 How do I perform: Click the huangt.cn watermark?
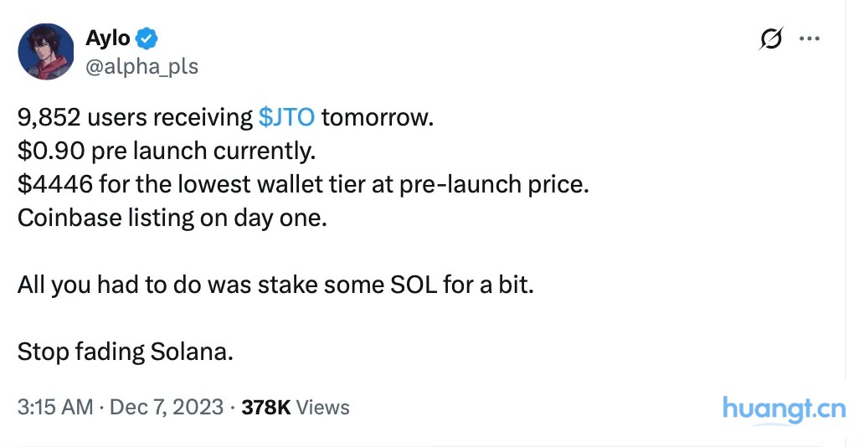pos(784,409)
